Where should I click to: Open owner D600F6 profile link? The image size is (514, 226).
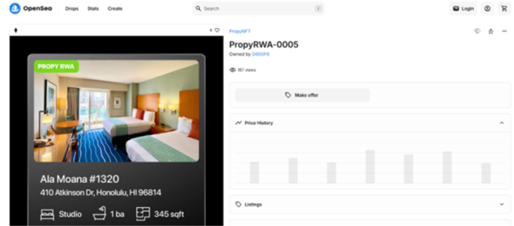tap(261, 54)
